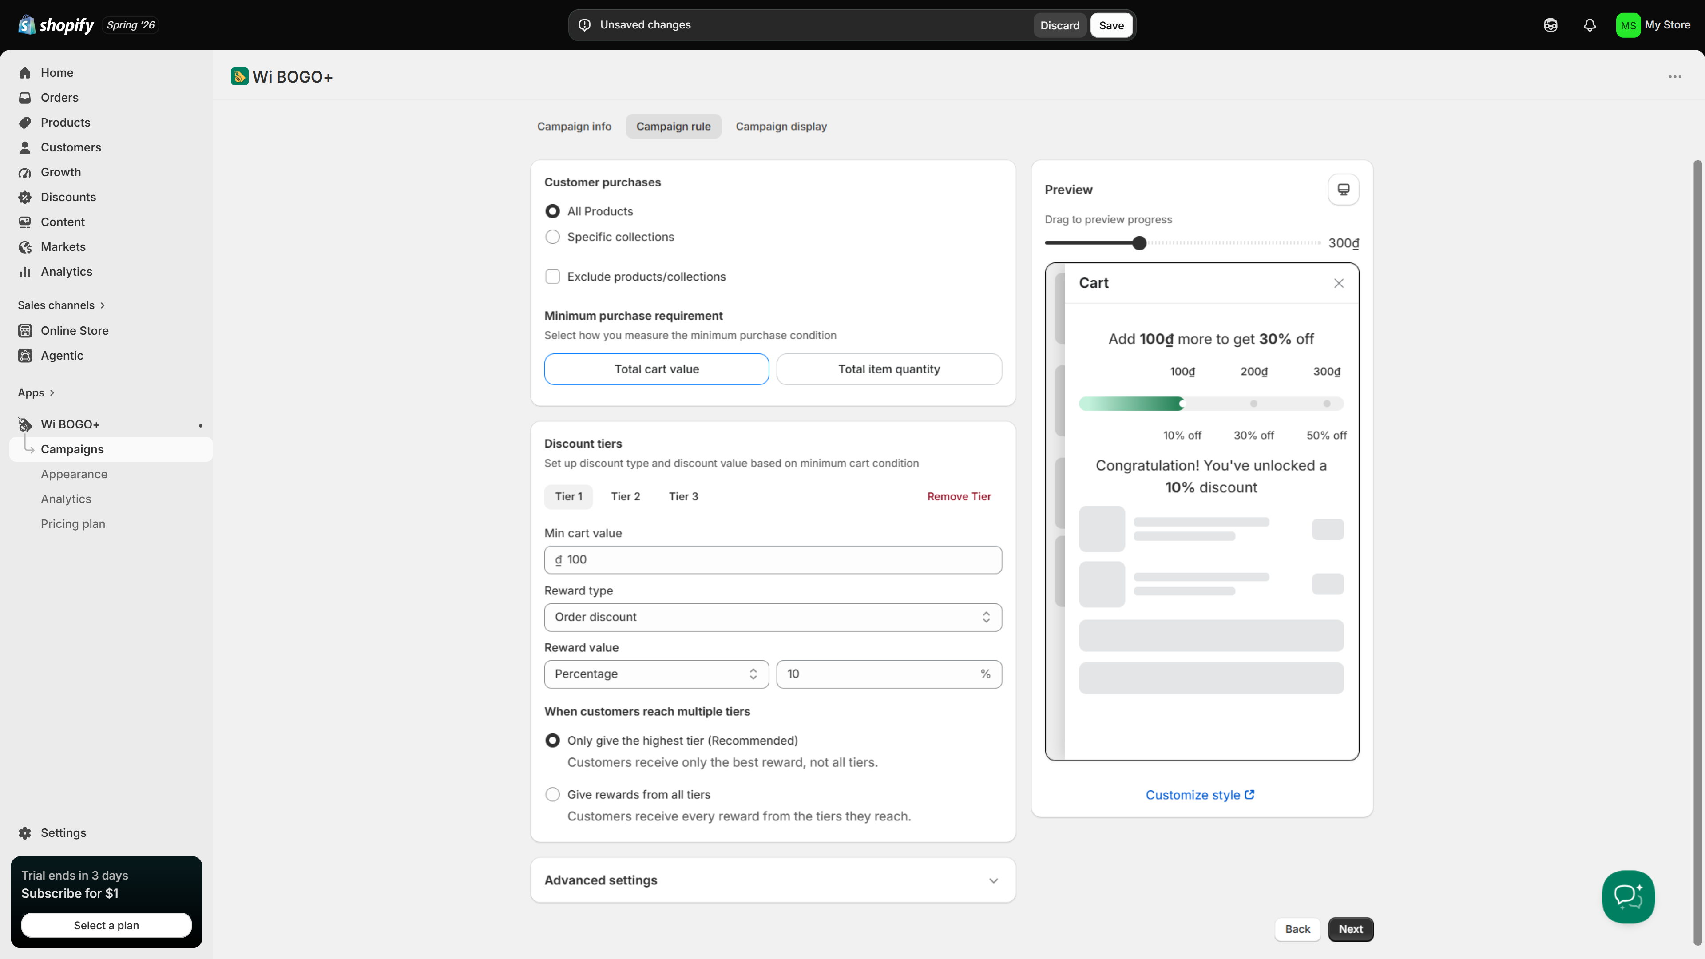Open the chat support widget
The width and height of the screenshot is (1705, 959).
[x=1628, y=897]
